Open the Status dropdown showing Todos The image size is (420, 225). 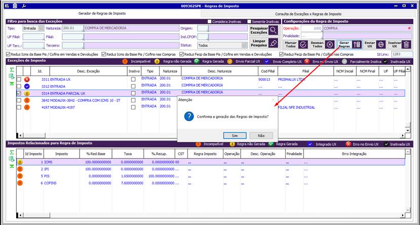coord(244,45)
